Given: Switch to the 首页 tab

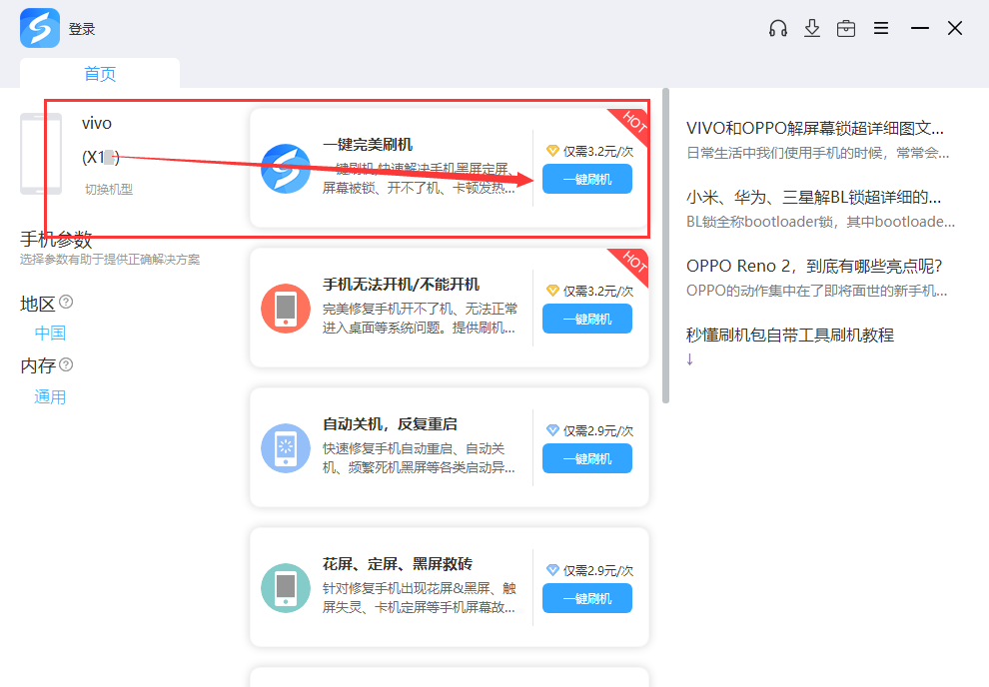Looking at the screenshot, I should click(x=100, y=73).
